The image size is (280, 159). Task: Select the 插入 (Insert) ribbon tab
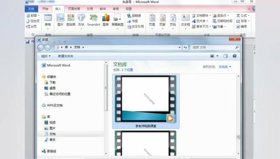(58, 9)
